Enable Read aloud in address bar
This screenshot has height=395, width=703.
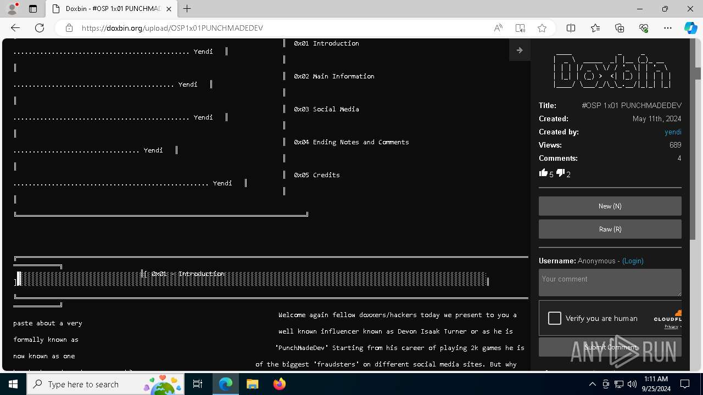[x=498, y=28]
